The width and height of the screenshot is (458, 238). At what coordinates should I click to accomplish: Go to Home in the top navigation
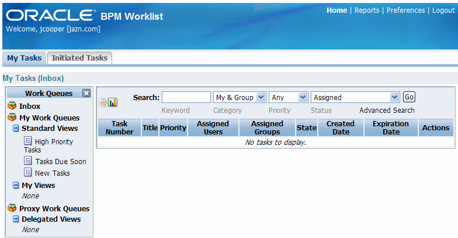336,10
